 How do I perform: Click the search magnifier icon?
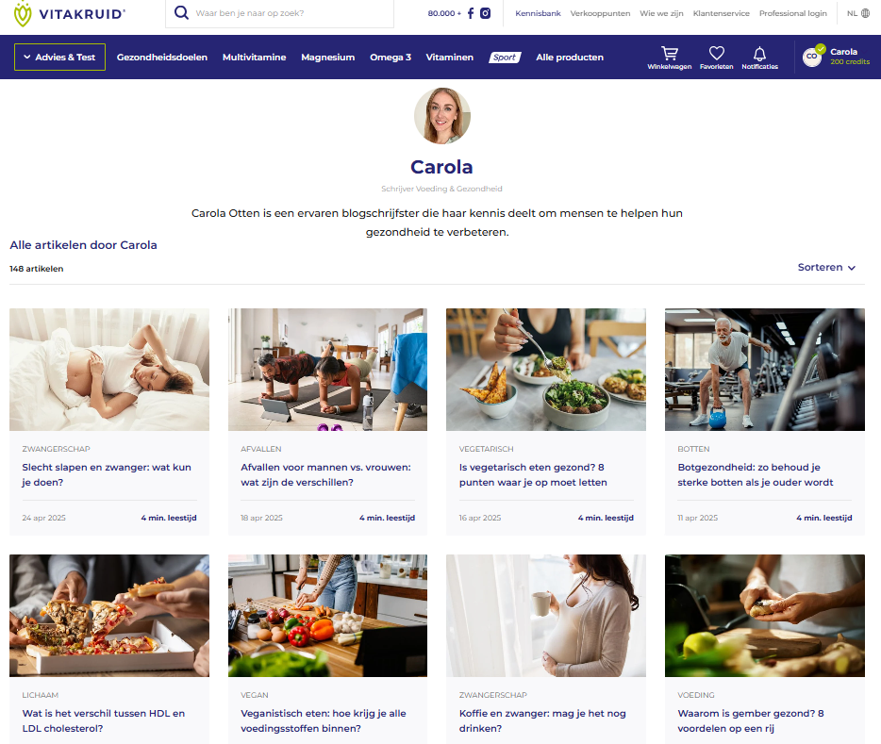(x=181, y=12)
